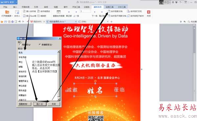Click help question mark icon in title bar

[180, 2]
